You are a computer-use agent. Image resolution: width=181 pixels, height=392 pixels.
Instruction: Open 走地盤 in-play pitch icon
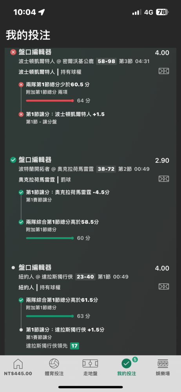click(90, 368)
